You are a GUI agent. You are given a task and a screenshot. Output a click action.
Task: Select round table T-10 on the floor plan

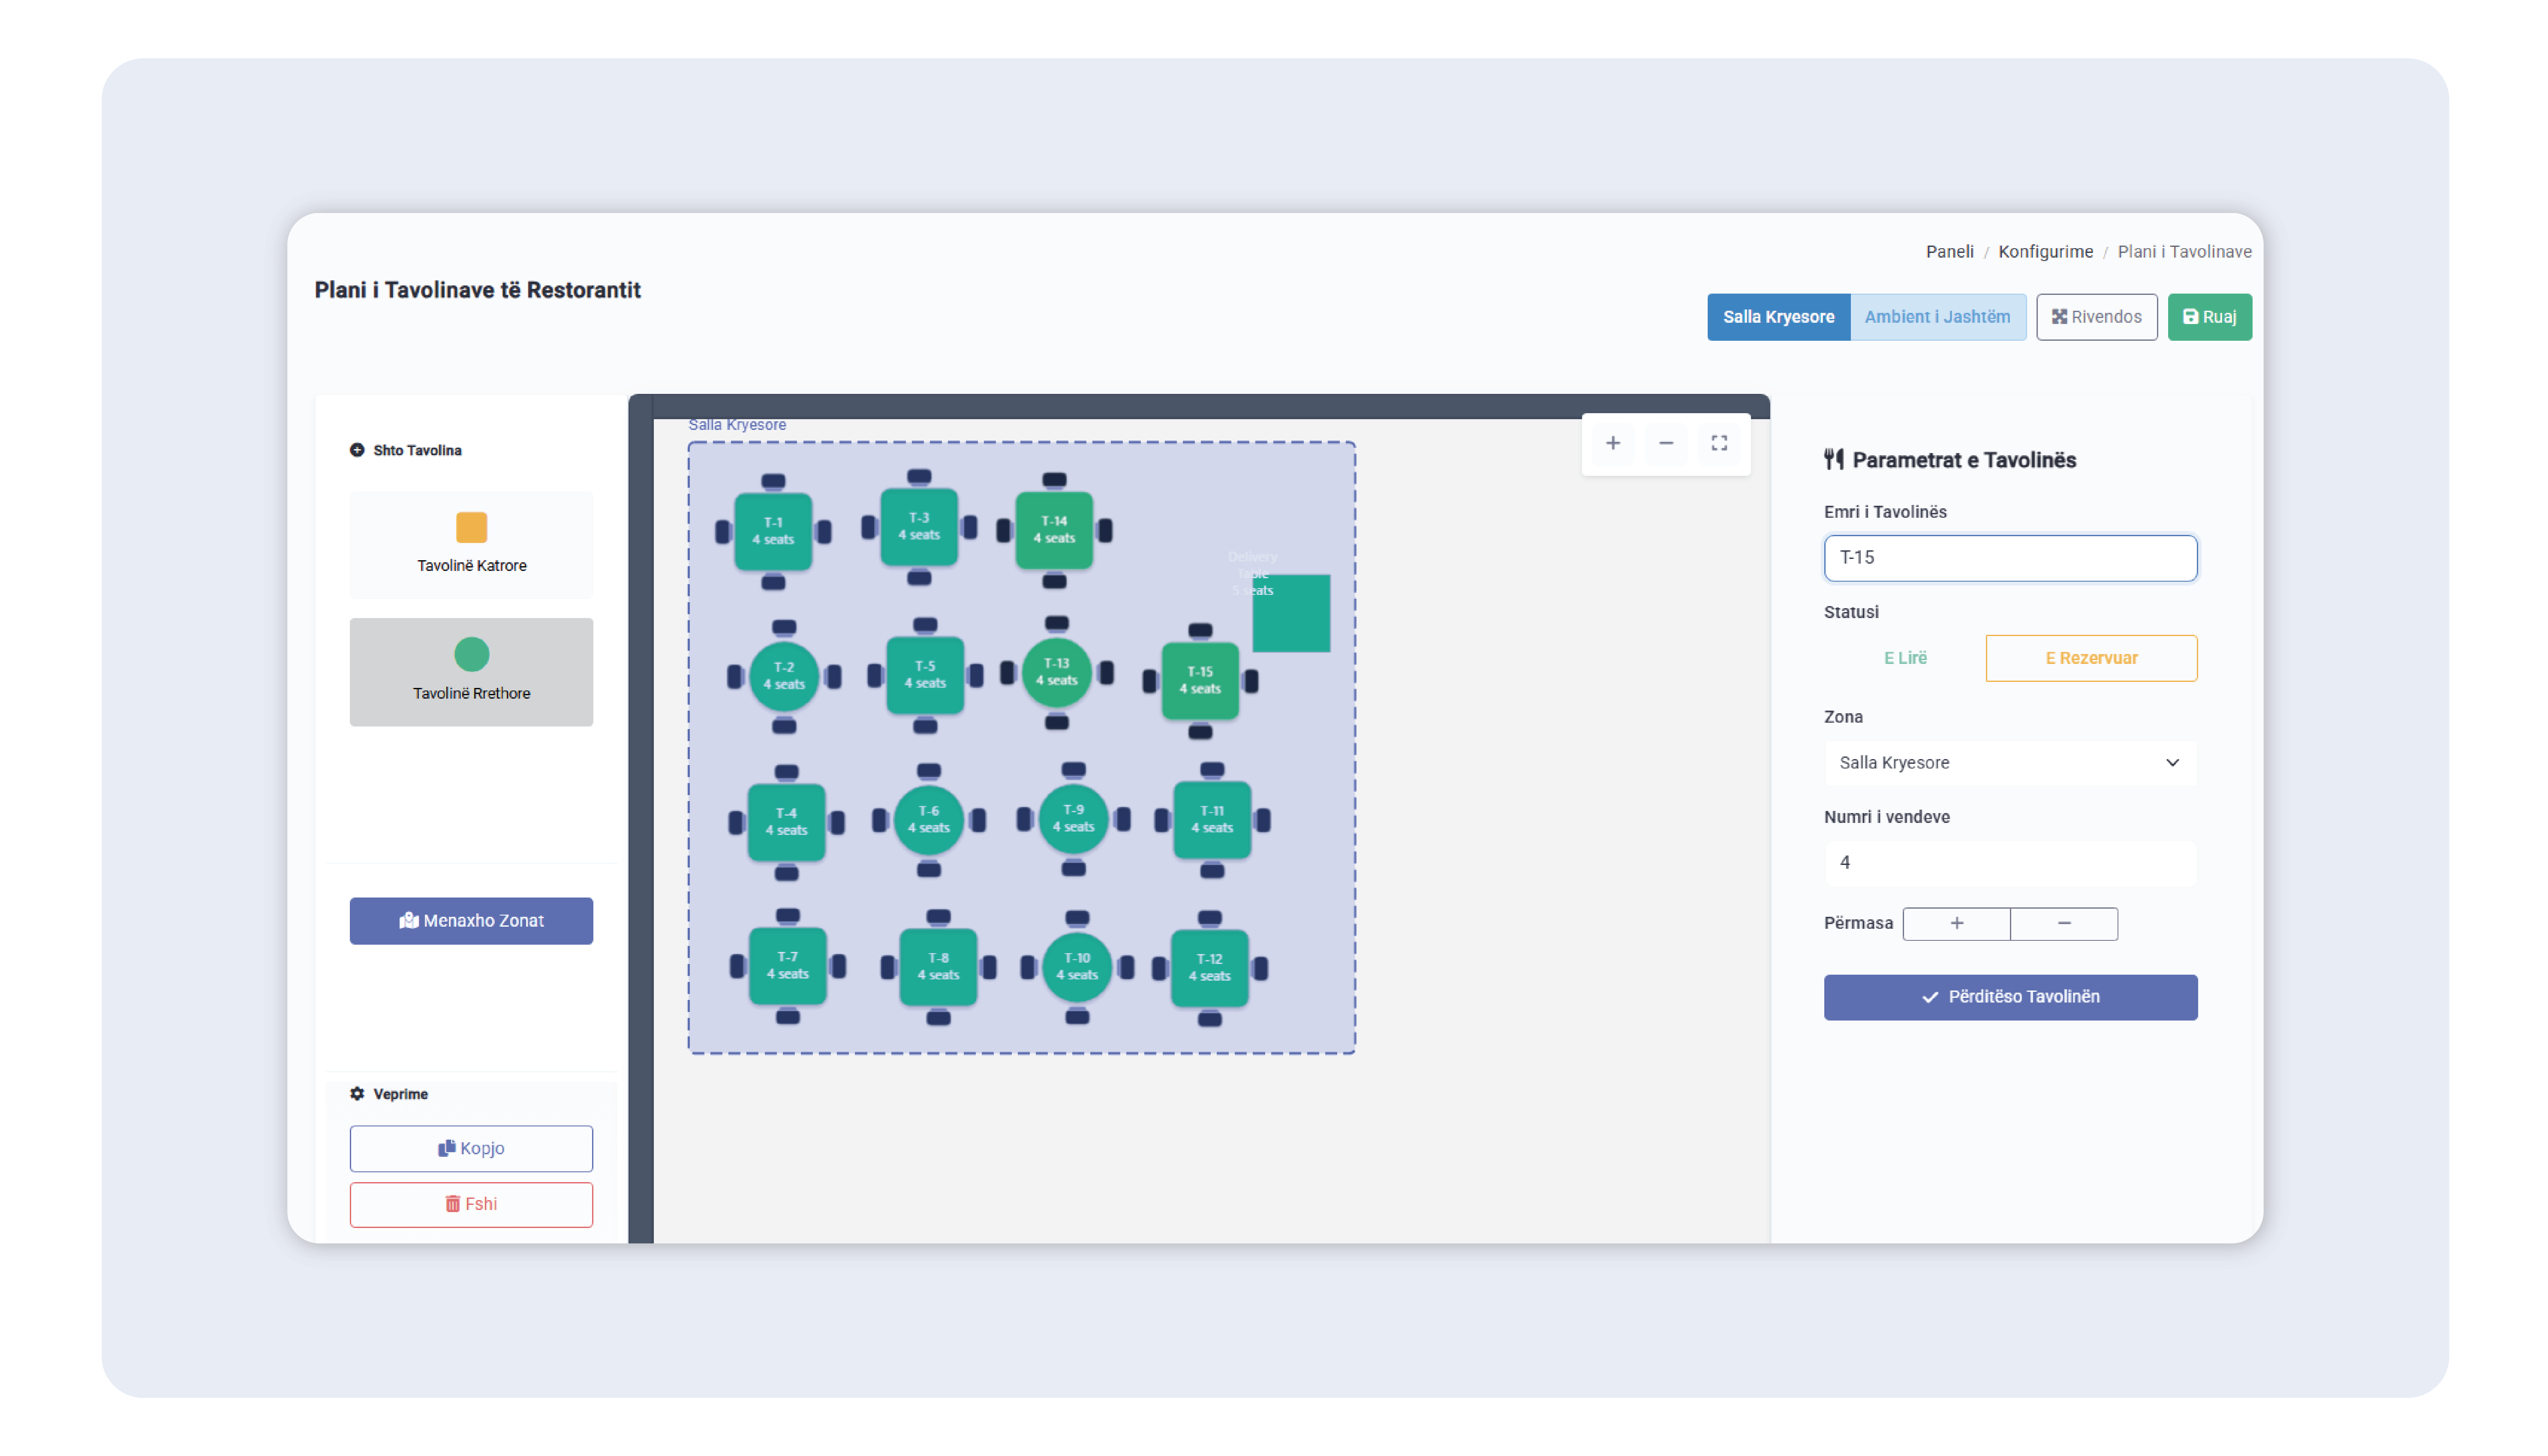[x=1076, y=967]
